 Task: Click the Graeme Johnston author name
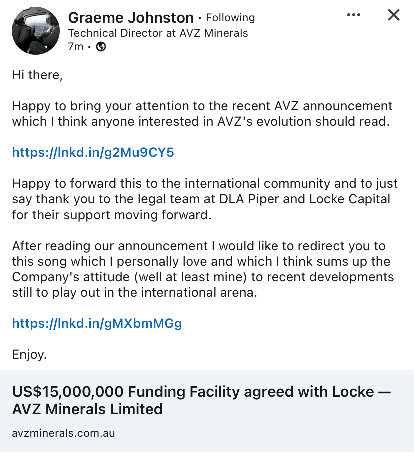(x=131, y=18)
